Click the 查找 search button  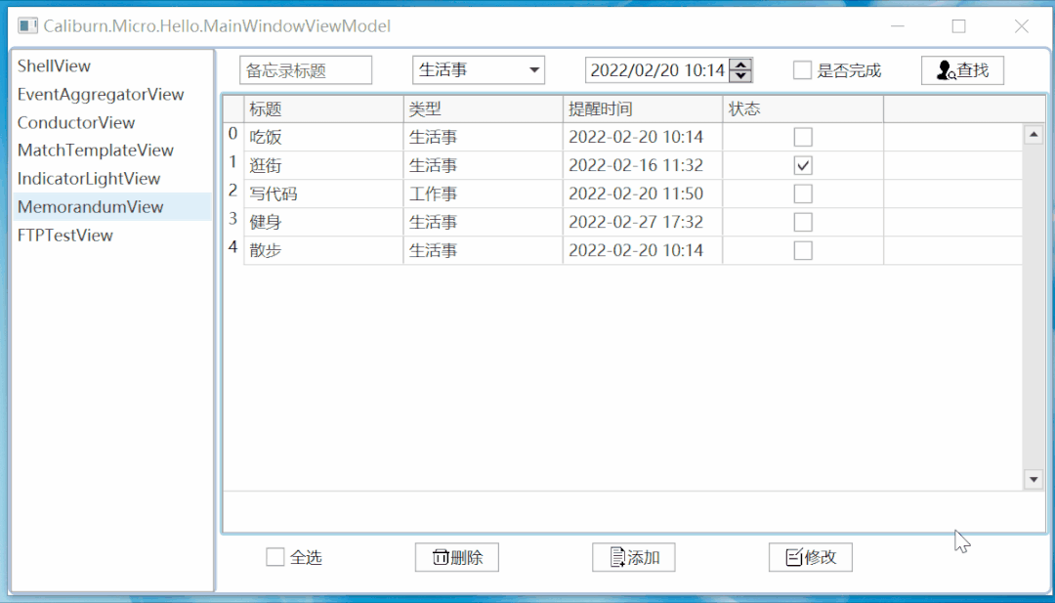coord(962,70)
